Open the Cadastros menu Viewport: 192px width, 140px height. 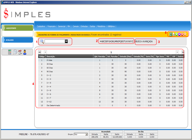point(41,26)
